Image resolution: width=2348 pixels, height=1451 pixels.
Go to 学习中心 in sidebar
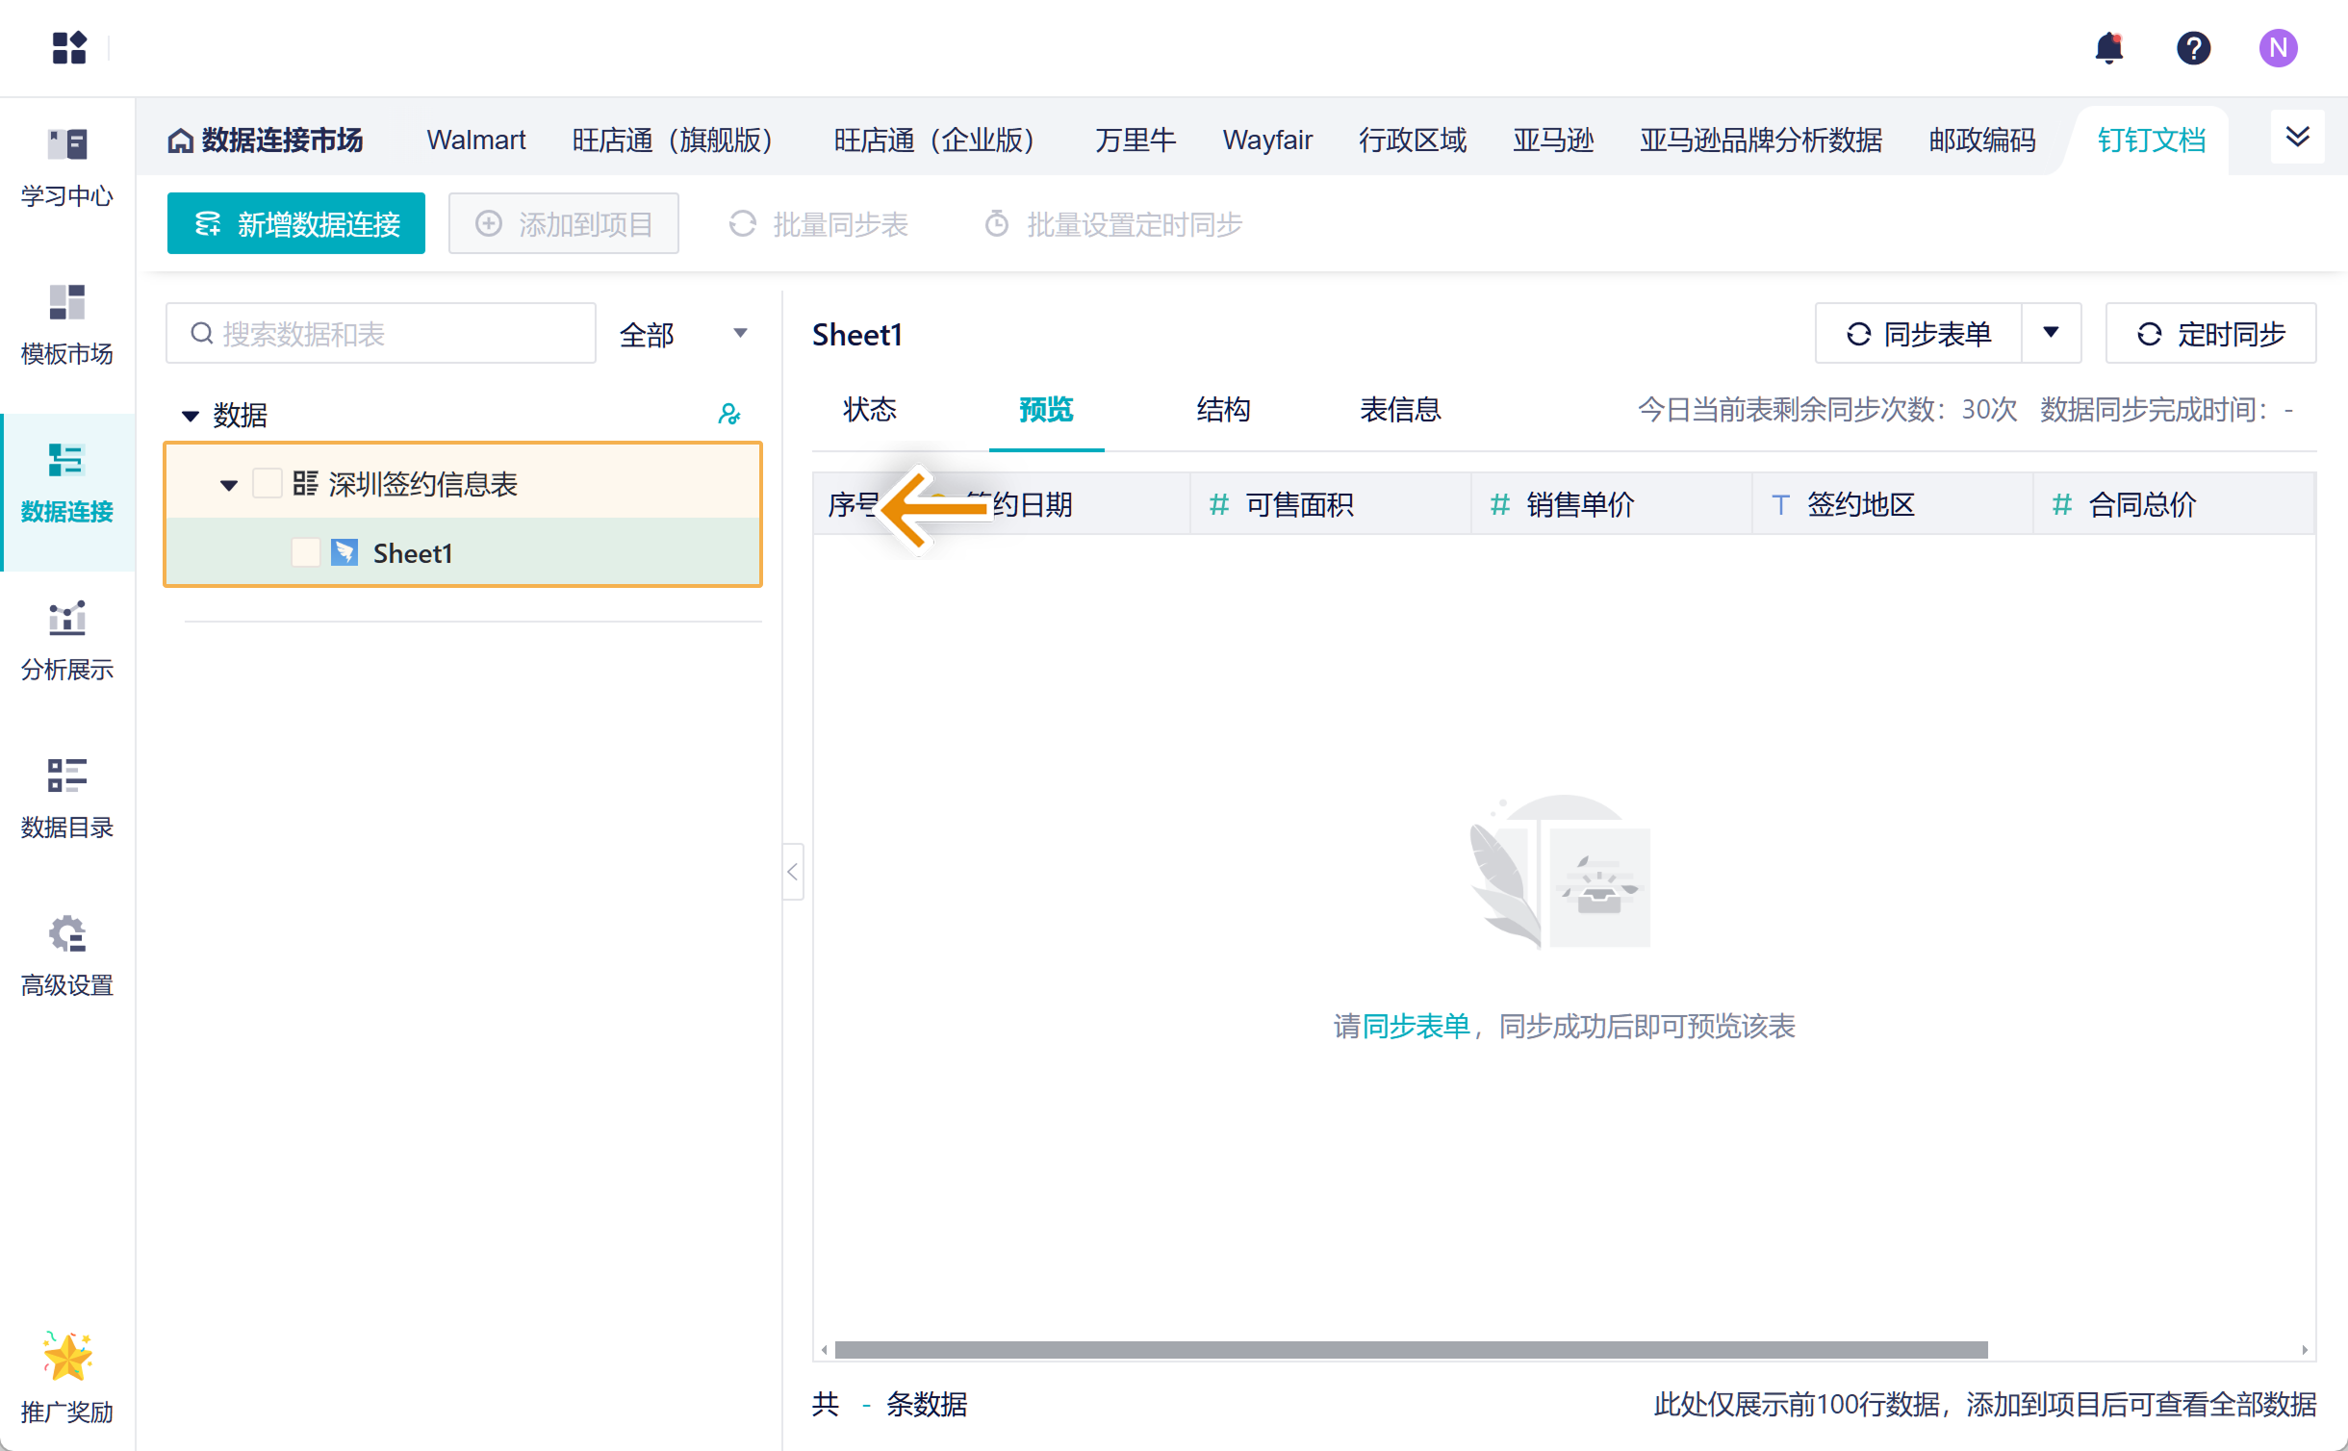tap(67, 167)
